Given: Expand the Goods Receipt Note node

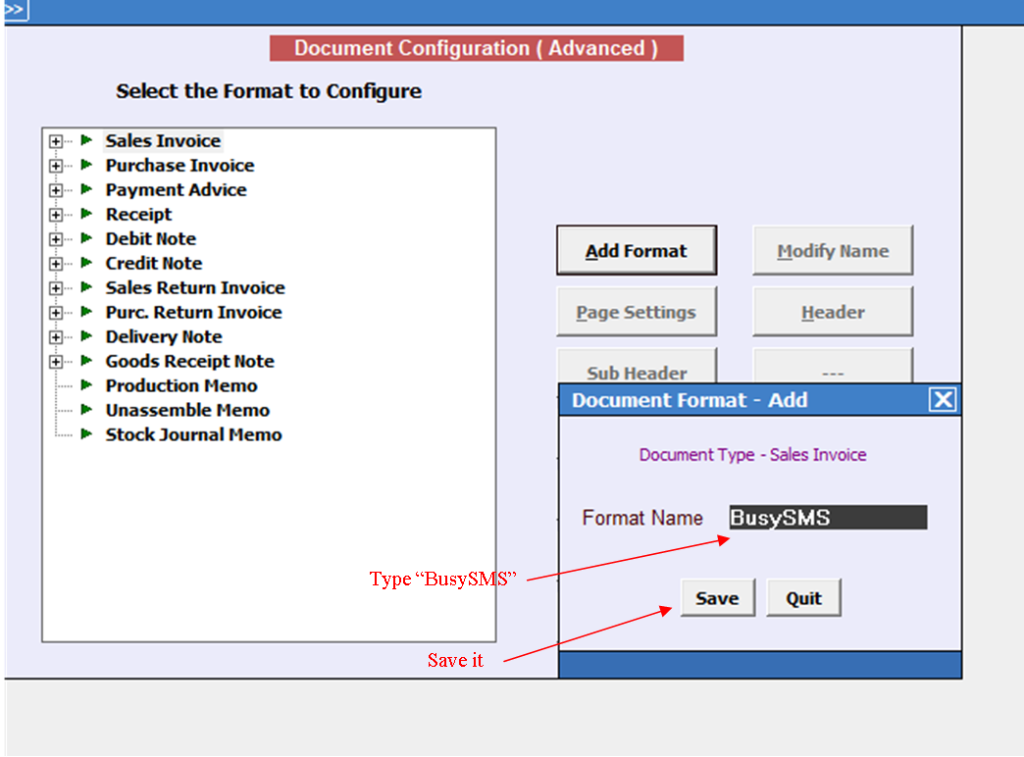Looking at the screenshot, I should click(x=56, y=362).
